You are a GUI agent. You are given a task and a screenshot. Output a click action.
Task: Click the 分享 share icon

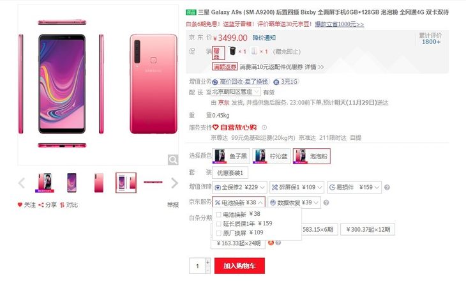click(x=41, y=204)
